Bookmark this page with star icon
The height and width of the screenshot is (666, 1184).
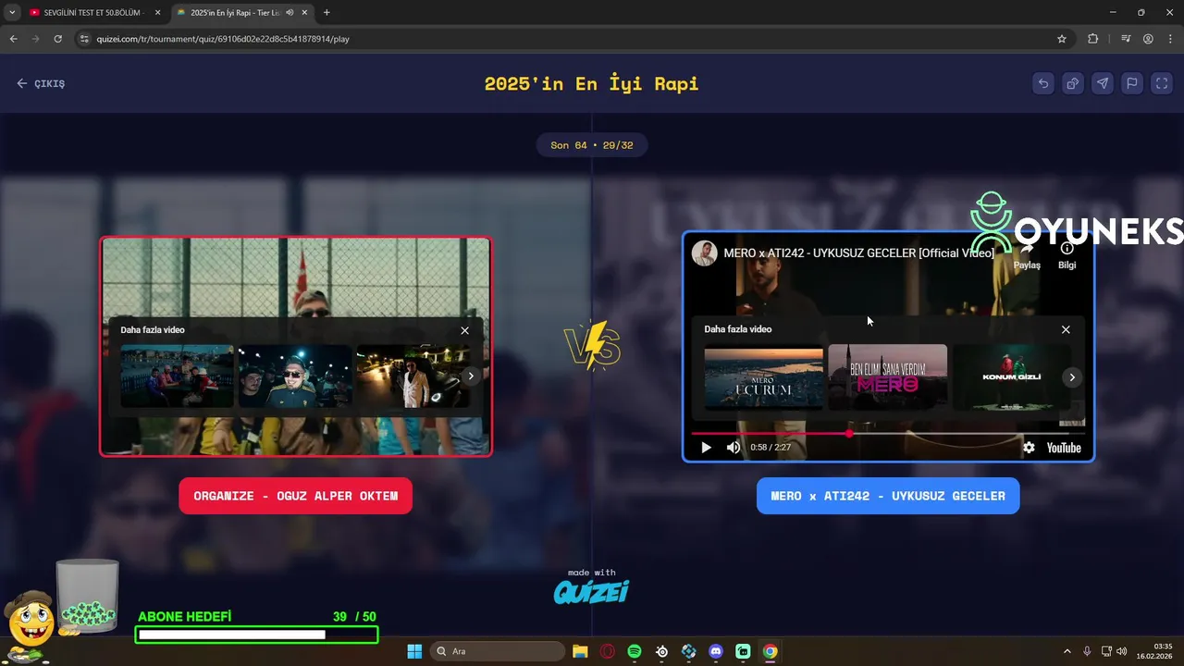(1062, 39)
